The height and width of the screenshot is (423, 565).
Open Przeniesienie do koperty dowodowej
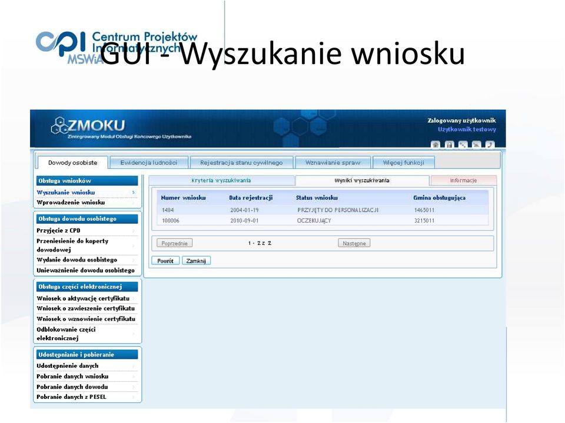72,246
